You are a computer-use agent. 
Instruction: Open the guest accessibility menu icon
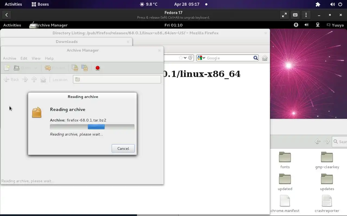[296, 25]
